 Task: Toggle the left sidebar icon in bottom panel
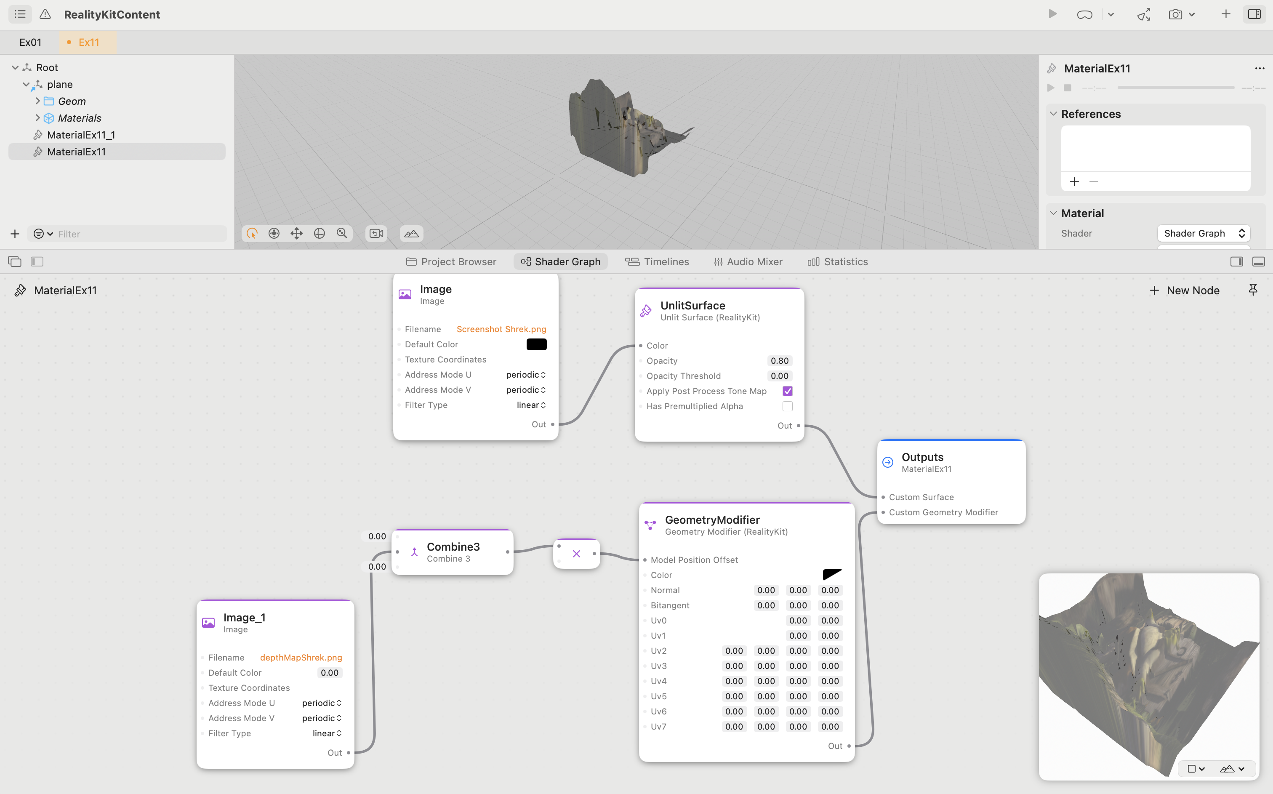tap(37, 261)
